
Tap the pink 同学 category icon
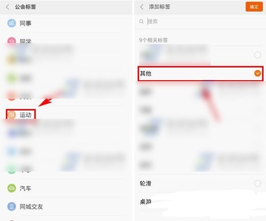click(x=12, y=41)
